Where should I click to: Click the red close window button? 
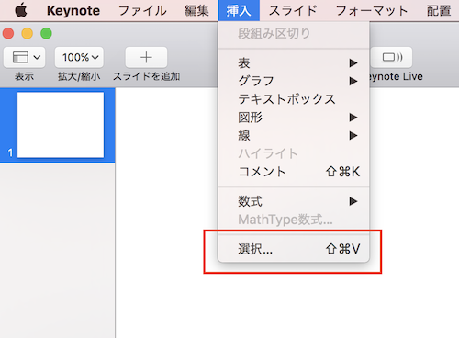8,33
